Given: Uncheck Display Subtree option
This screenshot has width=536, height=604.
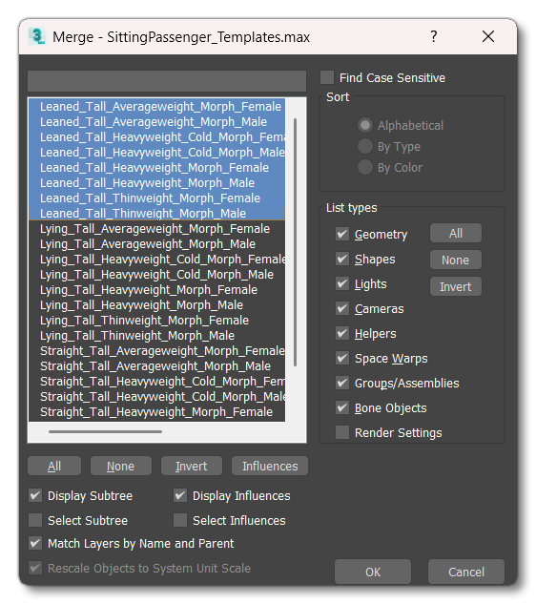Looking at the screenshot, I should (x=35, y=495).
